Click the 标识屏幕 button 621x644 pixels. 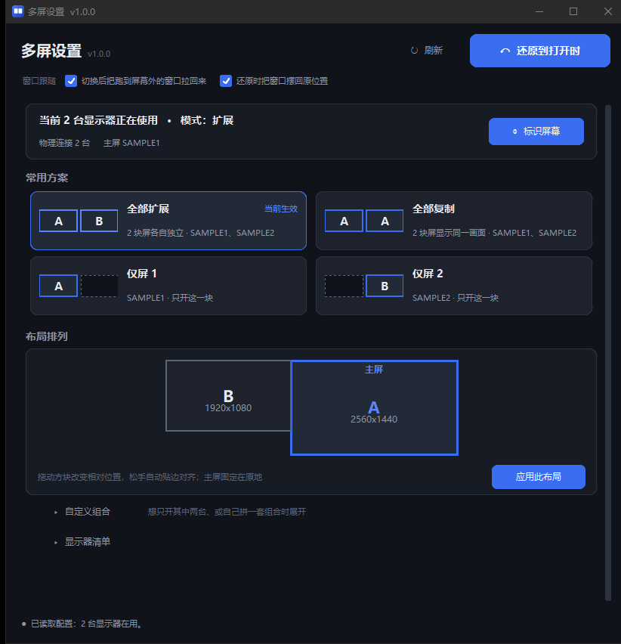[536, 132]
